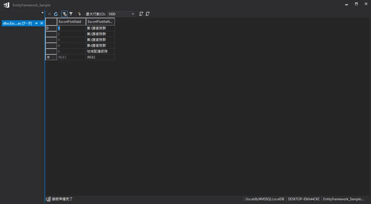Open the tab list dropdown arrow

[42, 13]
